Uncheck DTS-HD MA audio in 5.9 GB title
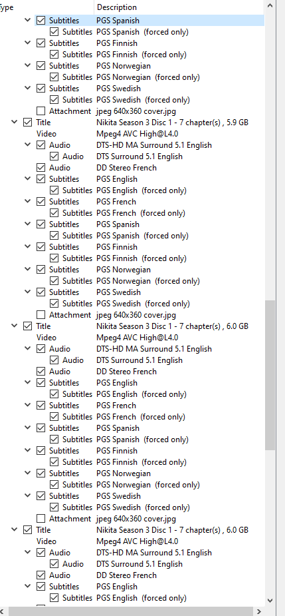This screenshot has width=285, height=616. [41, 145]
